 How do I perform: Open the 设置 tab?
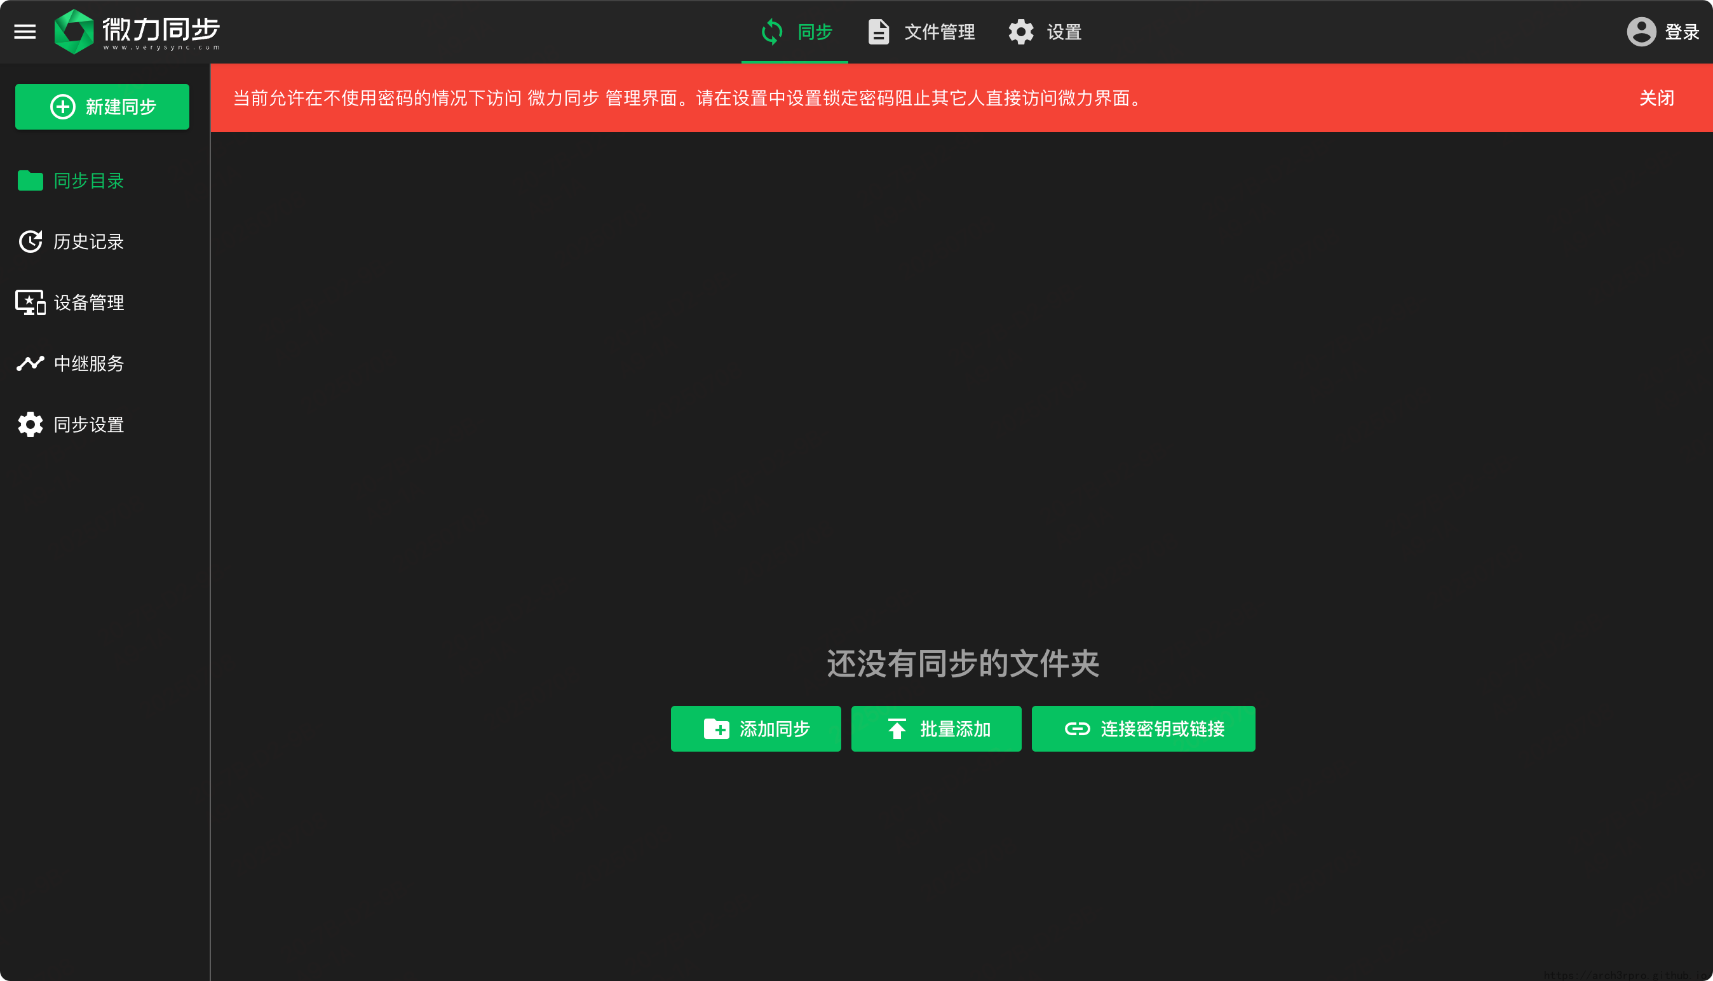[1064, 32]
